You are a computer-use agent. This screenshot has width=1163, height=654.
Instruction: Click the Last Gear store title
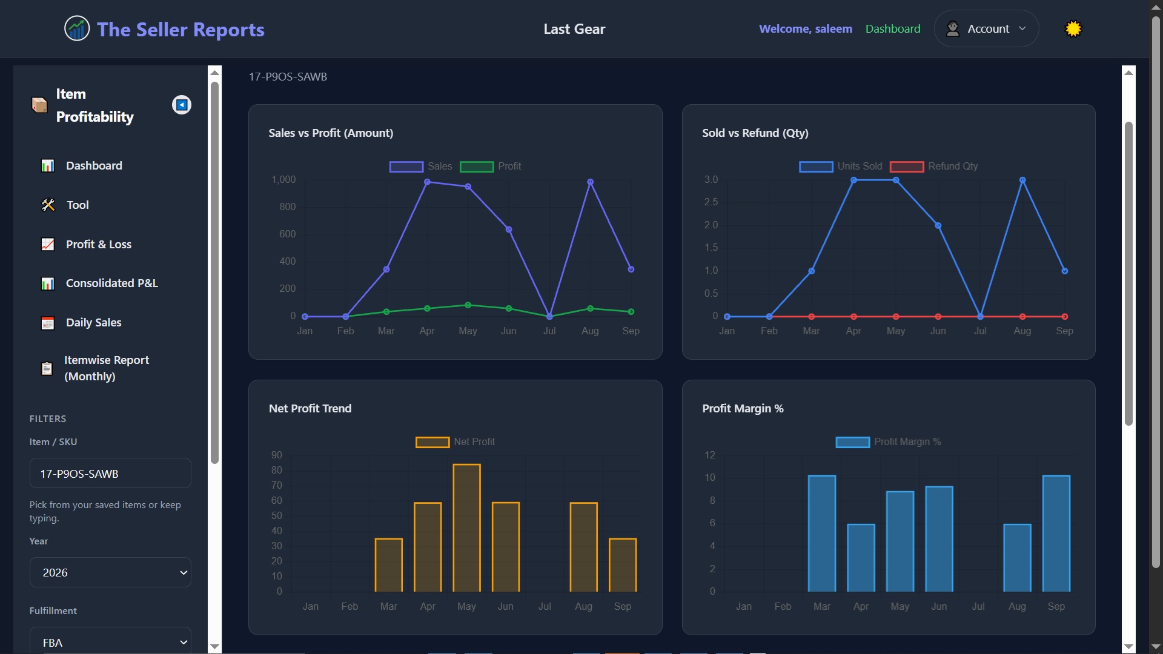(x=574, y=29)
